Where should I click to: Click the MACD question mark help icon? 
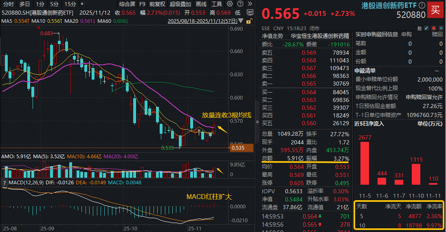tap(5, 181)
